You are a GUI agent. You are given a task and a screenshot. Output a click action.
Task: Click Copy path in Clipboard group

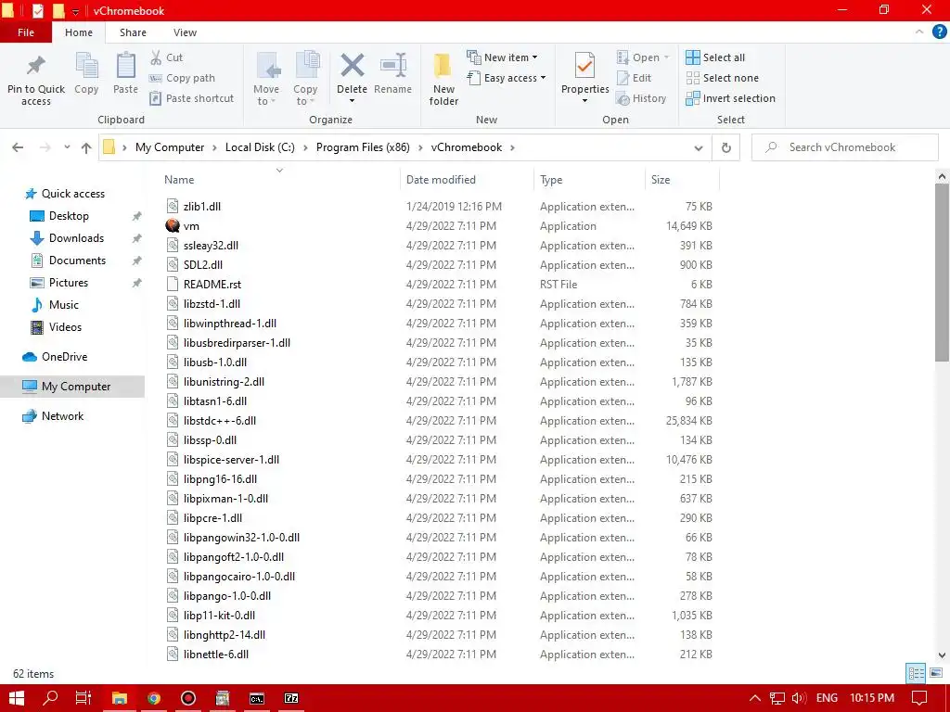tap(182, 78)
